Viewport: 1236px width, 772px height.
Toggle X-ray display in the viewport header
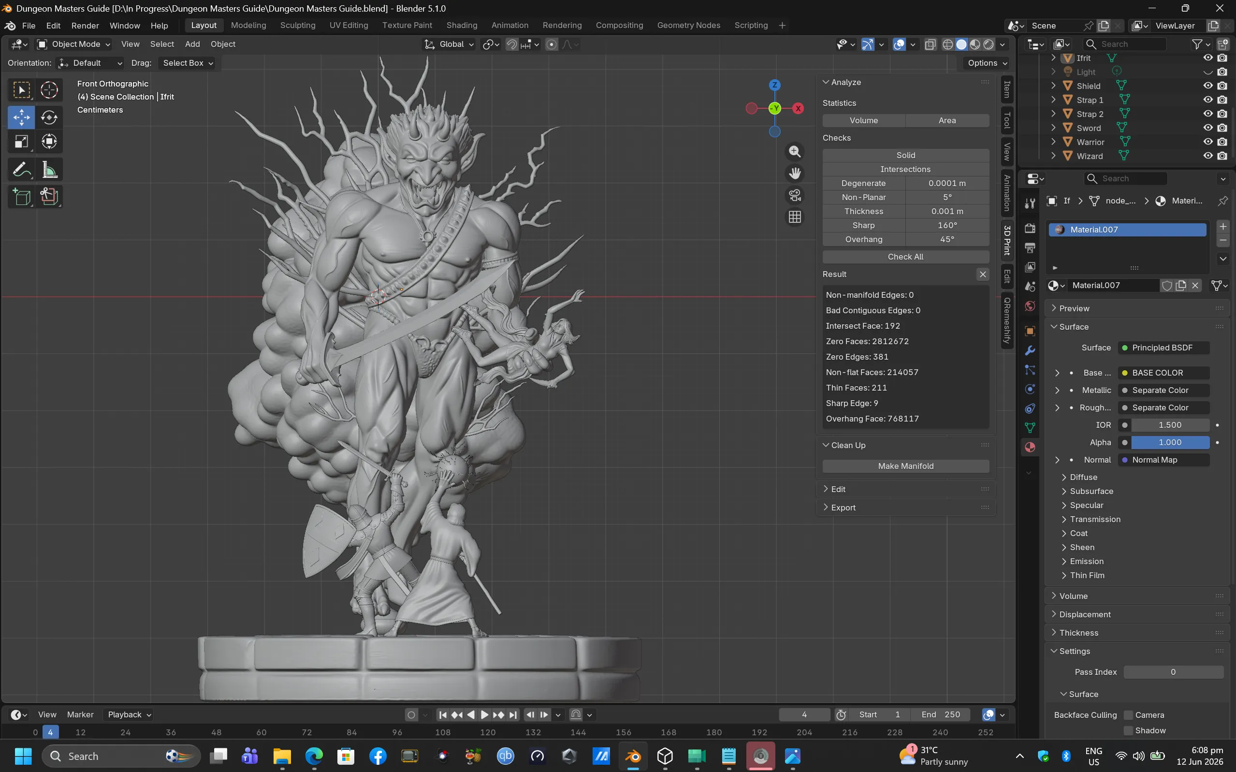930,44
